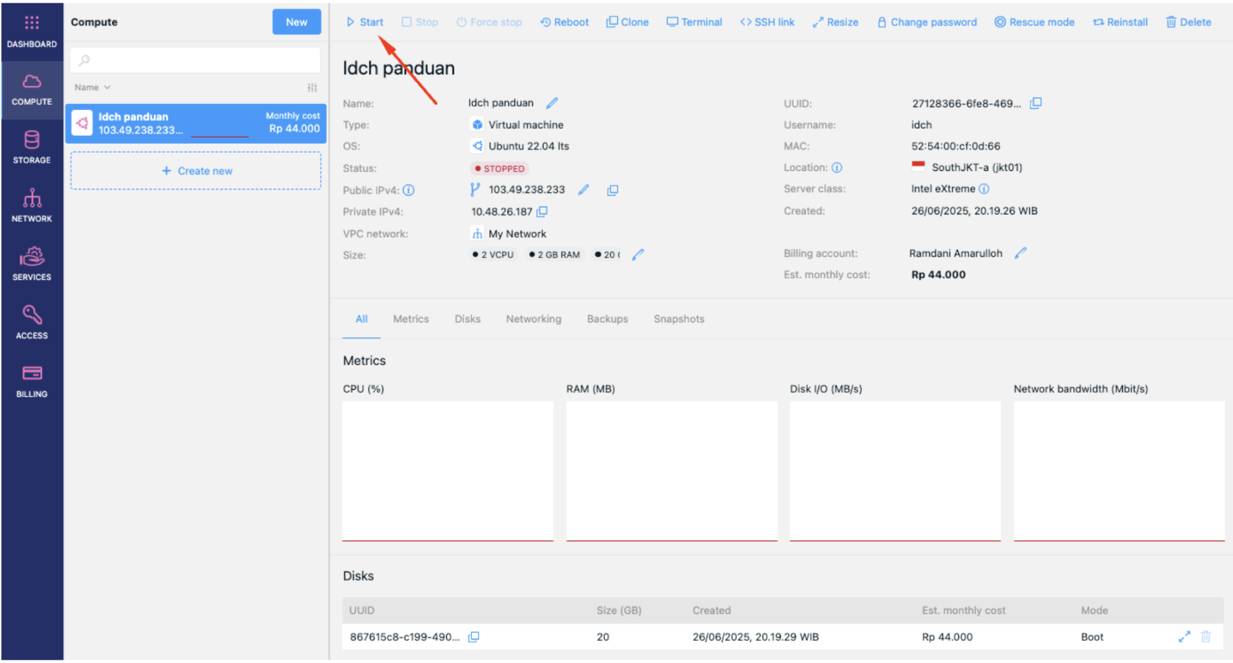Image resolution: width=1233 pixels, height=663 pixels.
Task: Open the Terminal for this VM
Action: 694,22
